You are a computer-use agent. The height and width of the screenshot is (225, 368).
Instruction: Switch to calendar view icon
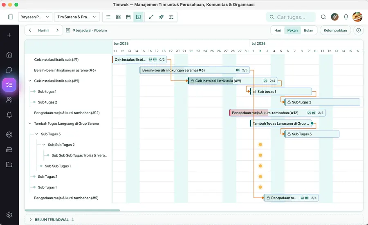(128, 17)
